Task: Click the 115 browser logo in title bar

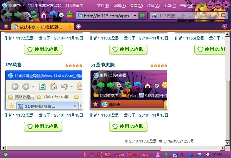Action: (4, 5)
